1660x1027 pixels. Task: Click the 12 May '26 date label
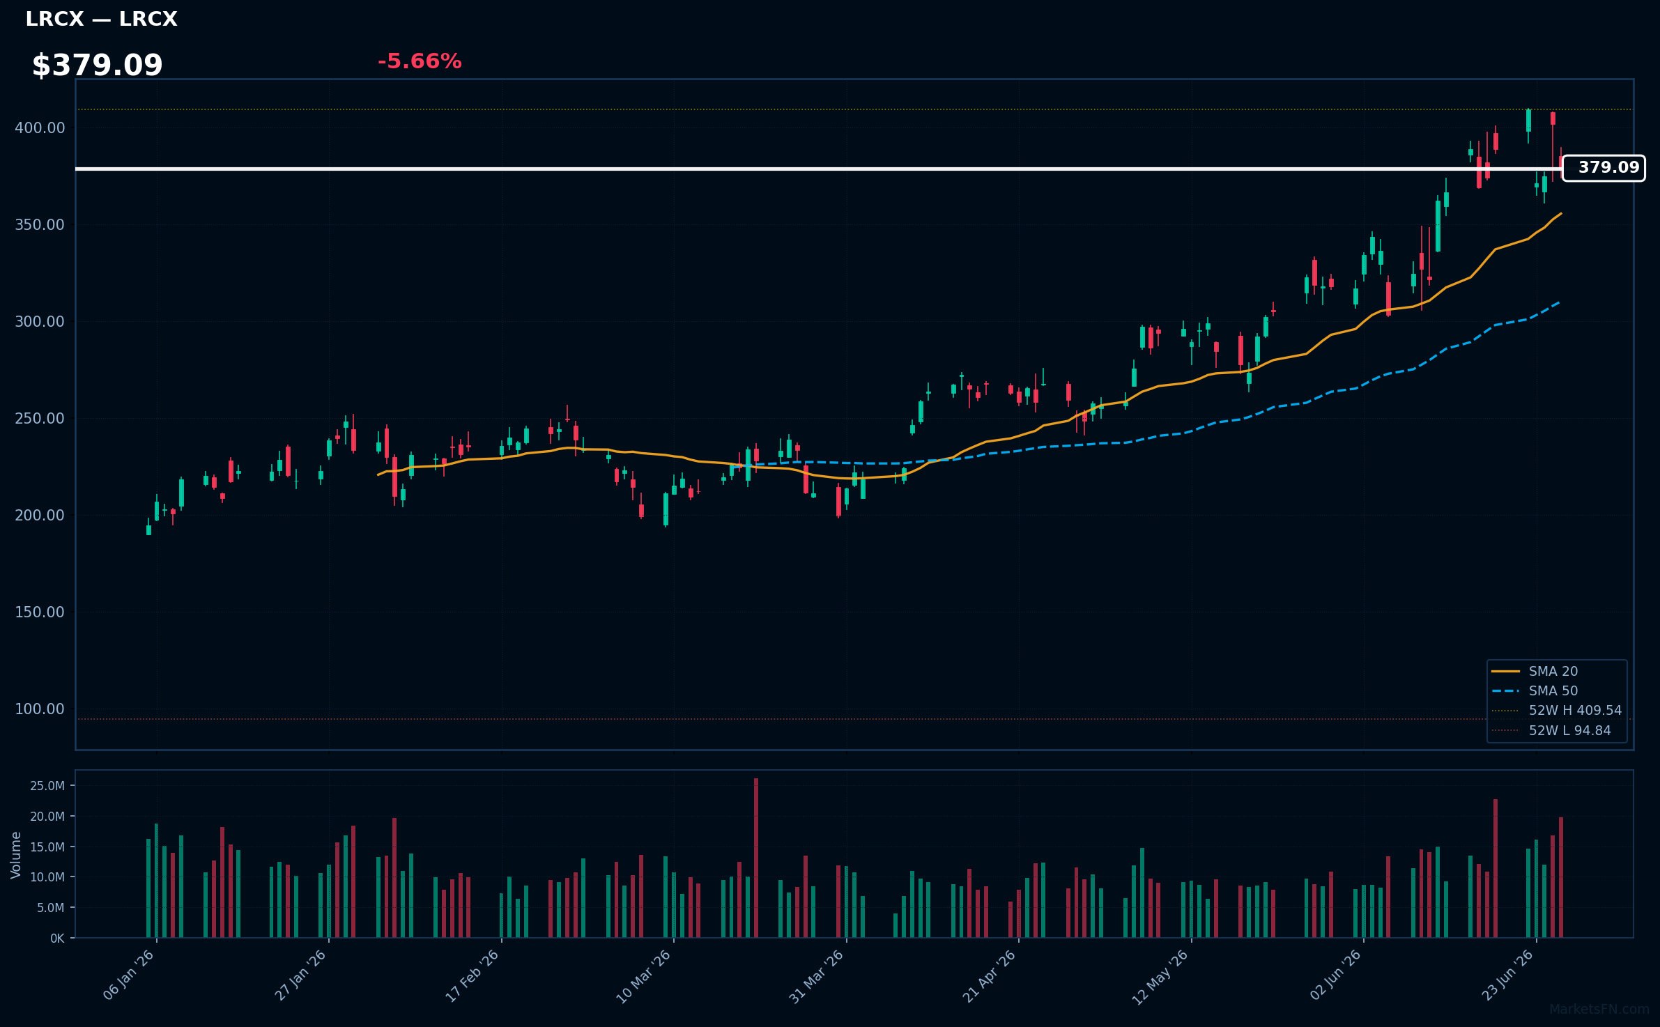click(x=1160, y=977)
